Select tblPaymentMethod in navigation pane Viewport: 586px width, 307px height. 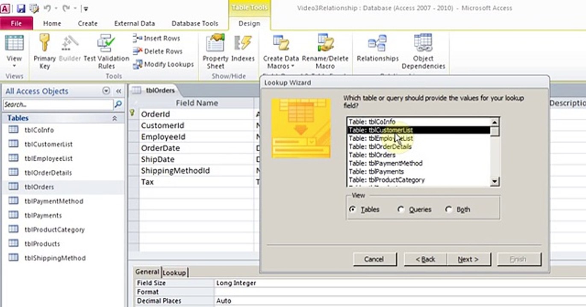(x=53, y=201)
